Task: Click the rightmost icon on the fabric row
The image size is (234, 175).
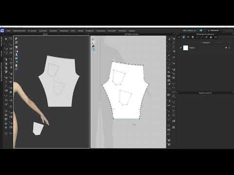Action: click(x=229, y=48)
